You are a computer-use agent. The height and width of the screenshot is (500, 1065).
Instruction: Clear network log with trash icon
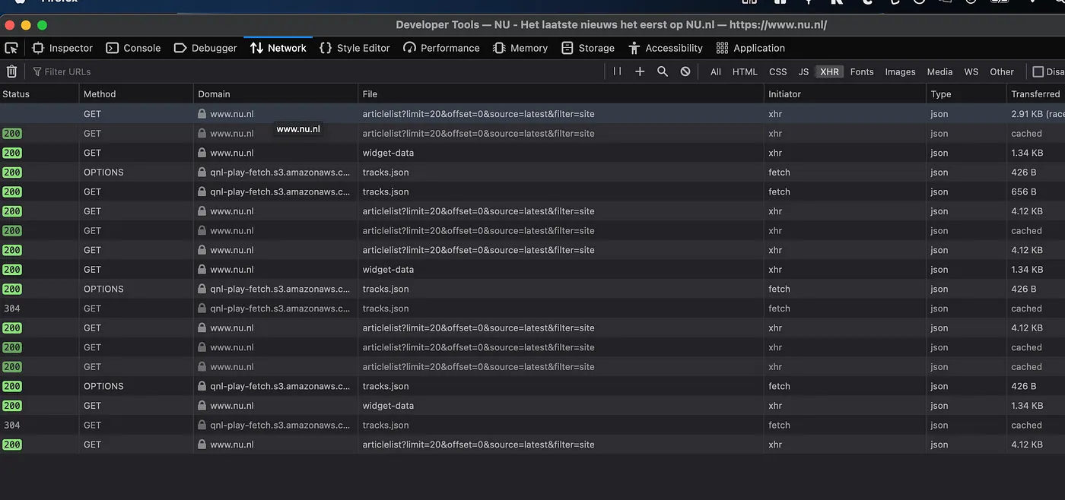click(x=11, y=71)
